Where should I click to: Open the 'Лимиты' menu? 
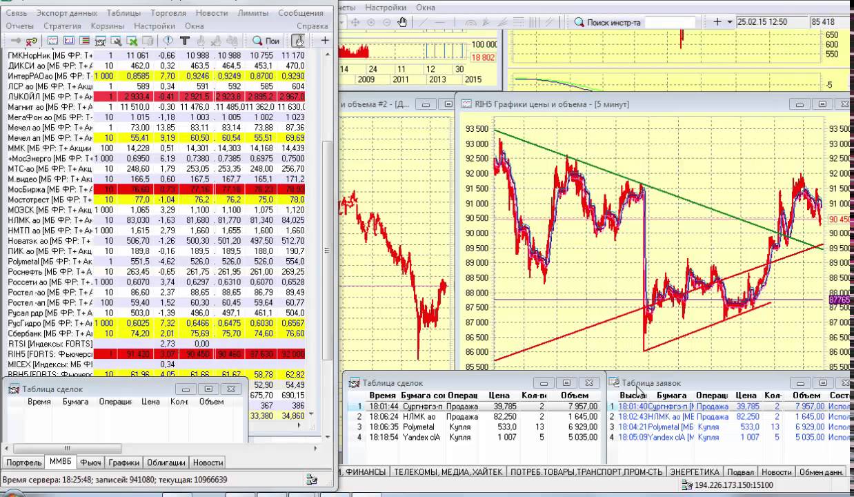click(x=253, y=13)
